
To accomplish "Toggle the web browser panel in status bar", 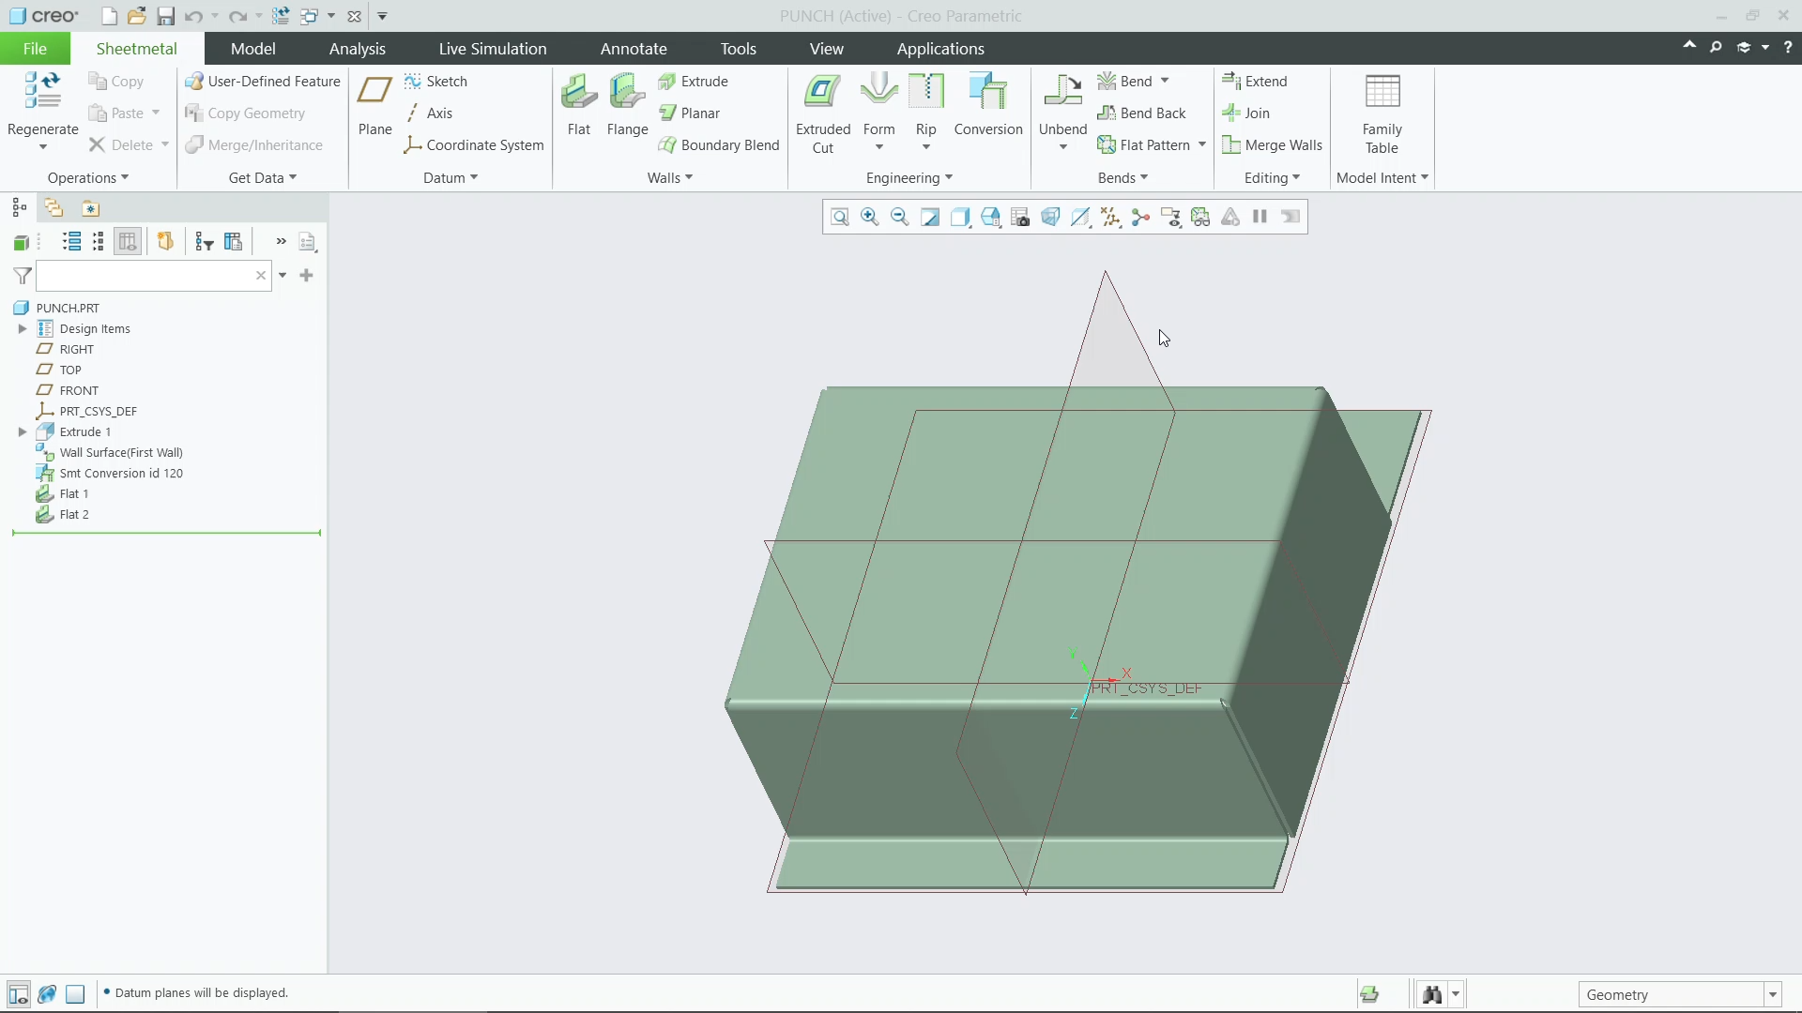I will (x=47, y=993).
